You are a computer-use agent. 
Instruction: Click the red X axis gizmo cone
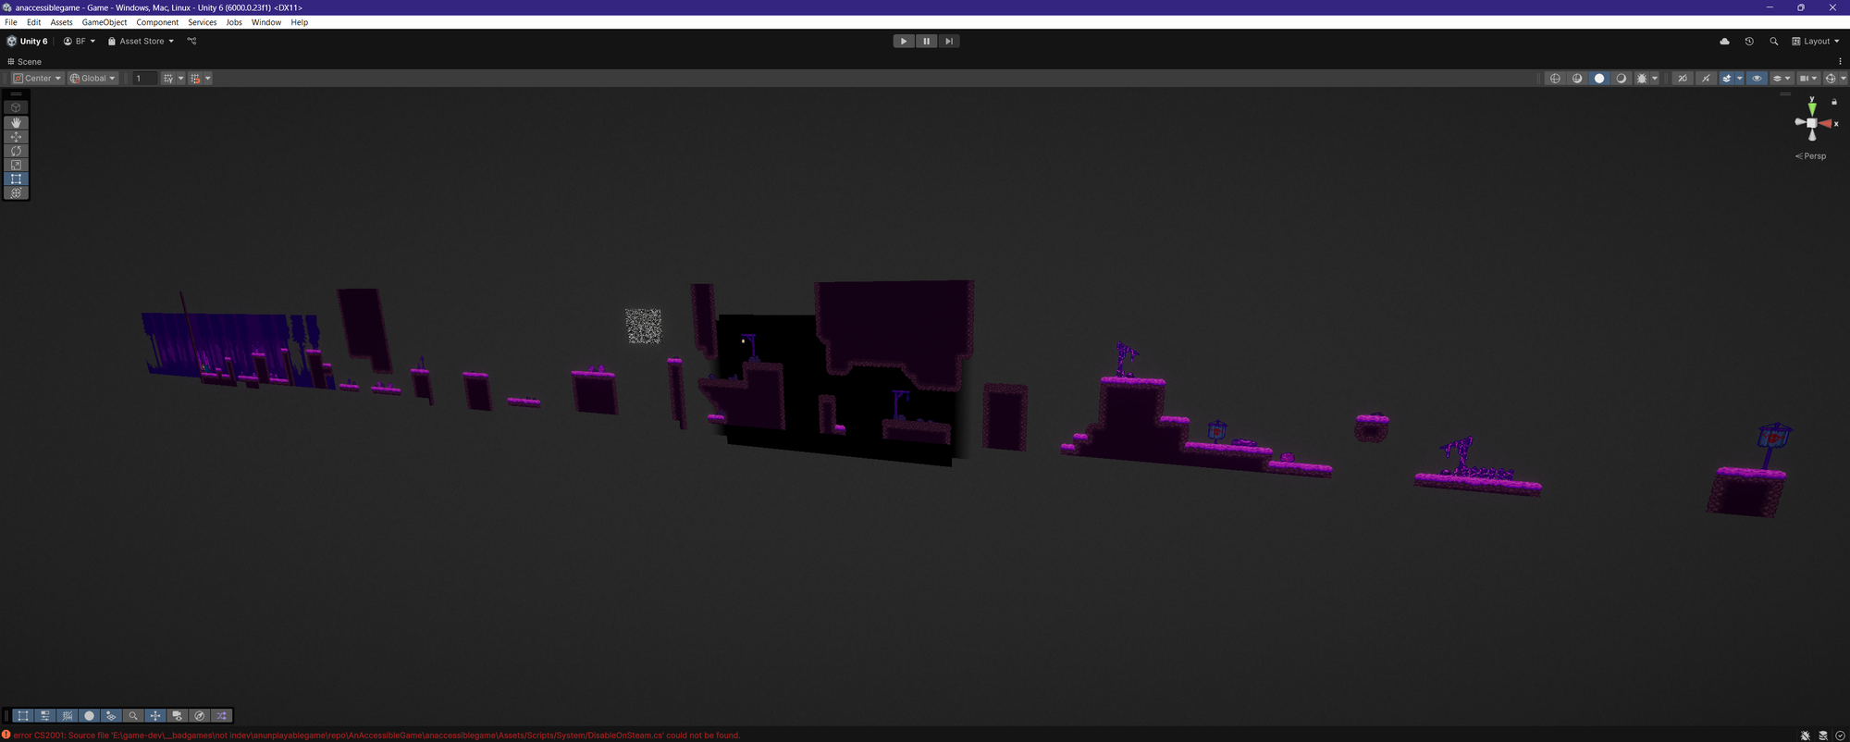(x=1825, y=123)
